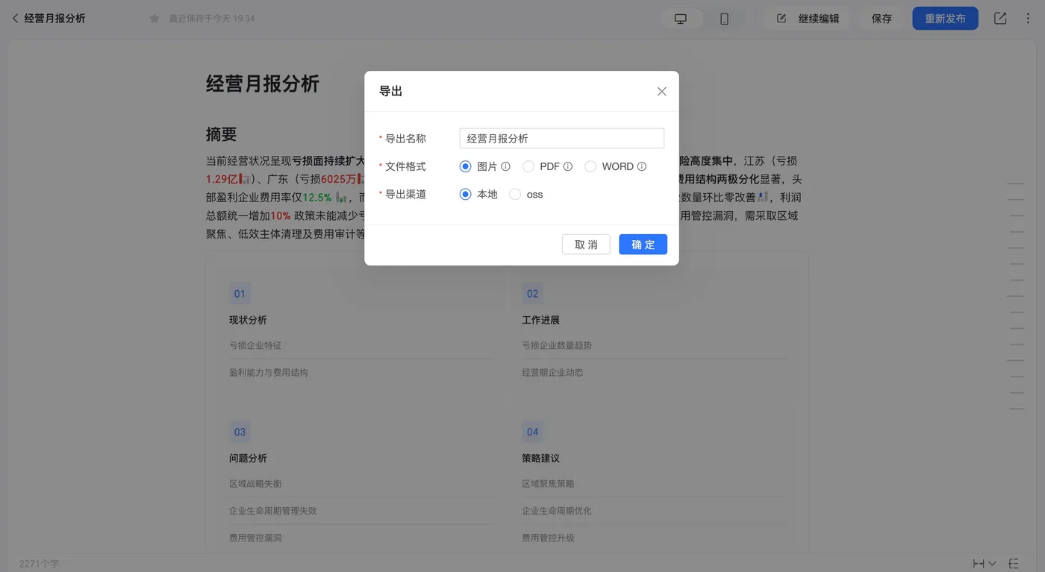This screenshot has height=572, width=1045.
Task: Close the 导出 dialog
Action: tap(661, 92)
